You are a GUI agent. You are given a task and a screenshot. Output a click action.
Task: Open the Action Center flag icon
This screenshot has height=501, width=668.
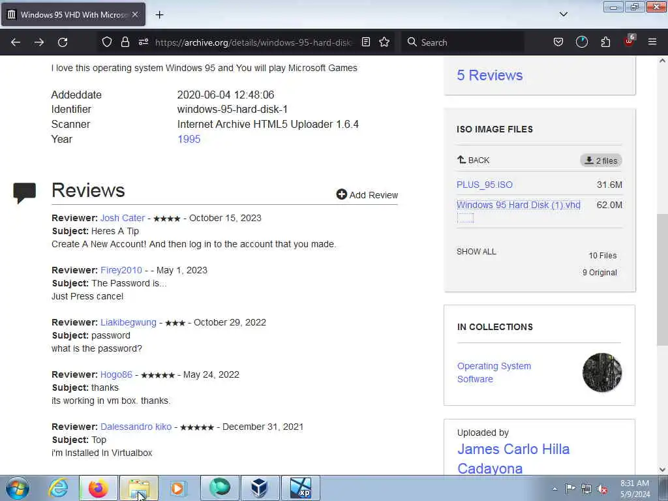pos(570,489)
